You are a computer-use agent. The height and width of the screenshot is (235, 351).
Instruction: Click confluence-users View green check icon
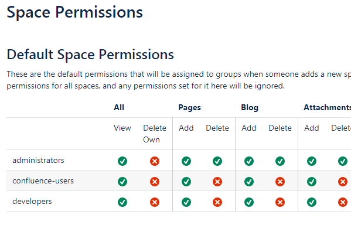tap(122, 182)
